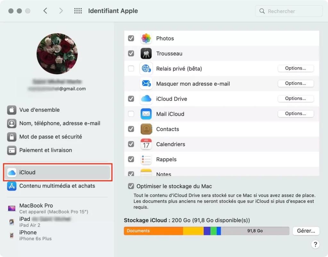Click the Rechercher search field
The height and width of the screenshot is (257, 328).
click(289, 11)
